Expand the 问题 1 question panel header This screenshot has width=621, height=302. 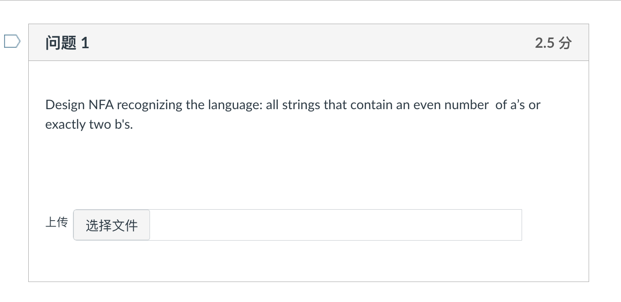click(308, 42)
